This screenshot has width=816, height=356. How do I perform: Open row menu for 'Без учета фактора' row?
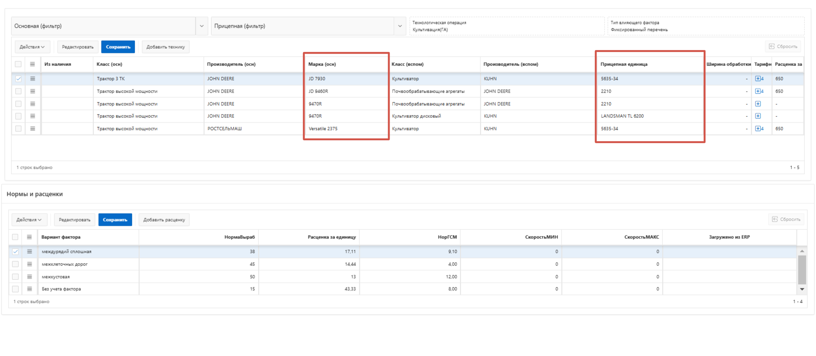pos(29,289)
